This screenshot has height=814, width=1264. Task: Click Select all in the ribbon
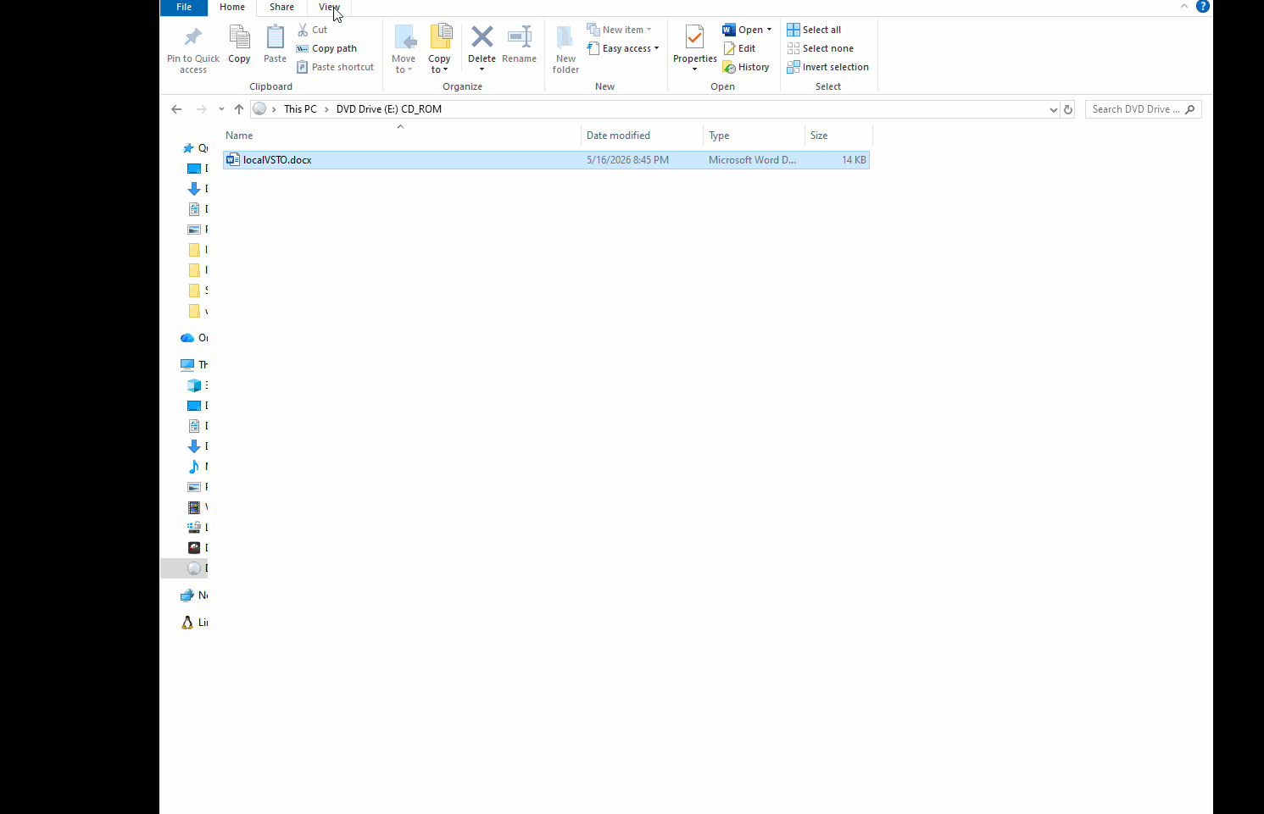tap(814, 30)
